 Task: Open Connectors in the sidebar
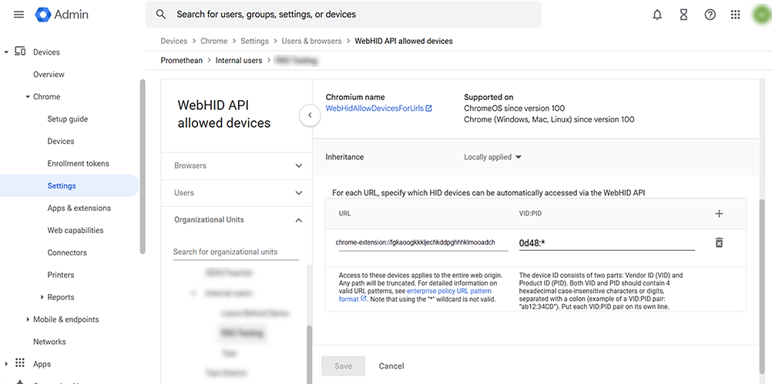click(x=67, y=252)
